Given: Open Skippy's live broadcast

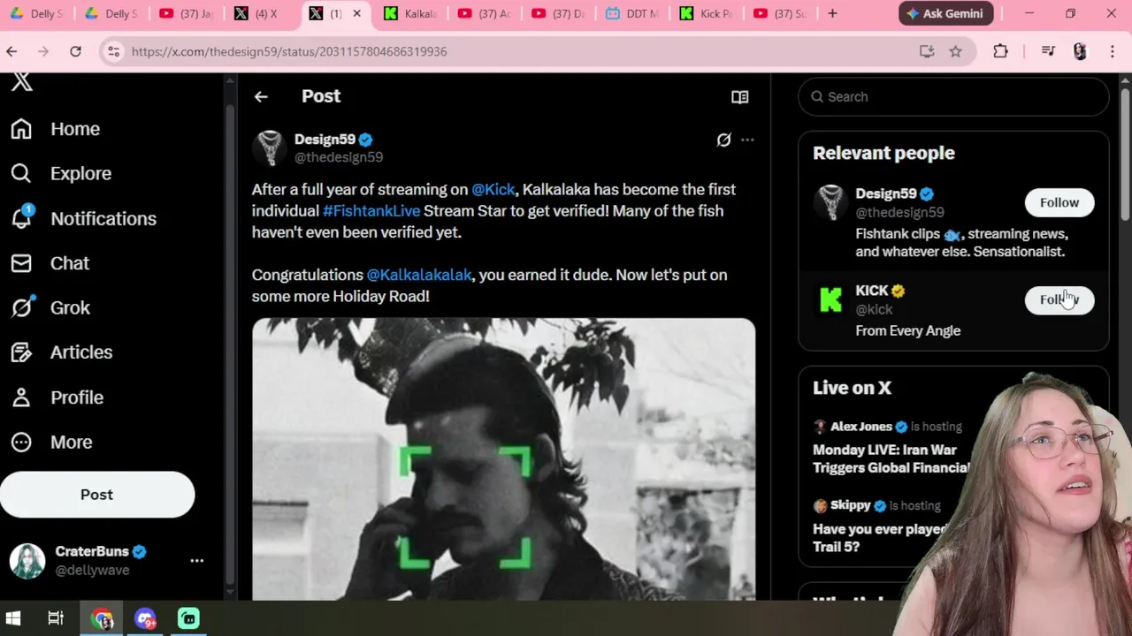Looking at the screenshot, I should click(x=884, y=526).
